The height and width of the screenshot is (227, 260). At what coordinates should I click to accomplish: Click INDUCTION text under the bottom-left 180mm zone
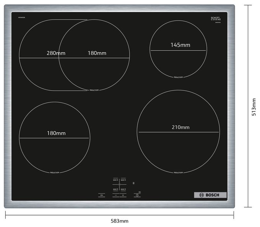point(55,173)
